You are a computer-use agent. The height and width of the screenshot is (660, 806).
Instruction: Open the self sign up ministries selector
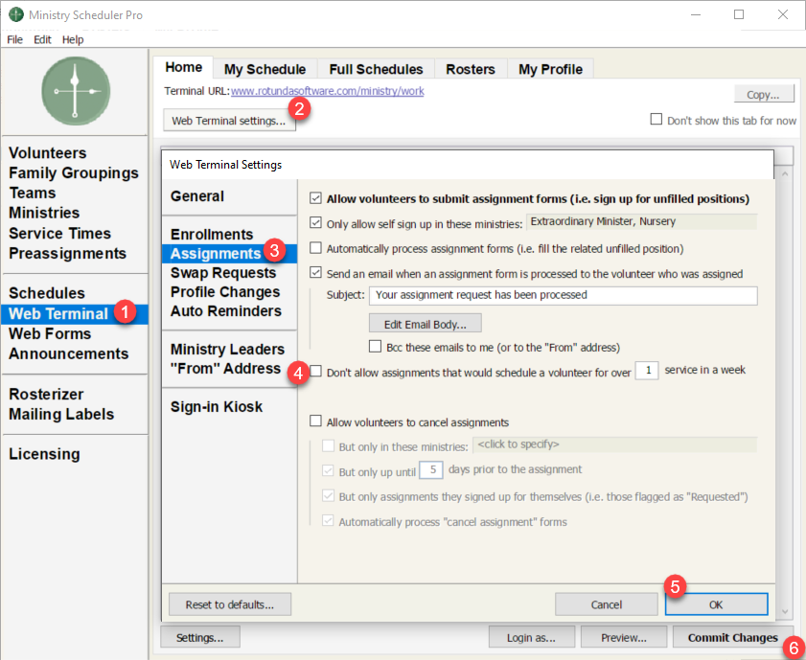coord(642,222)
